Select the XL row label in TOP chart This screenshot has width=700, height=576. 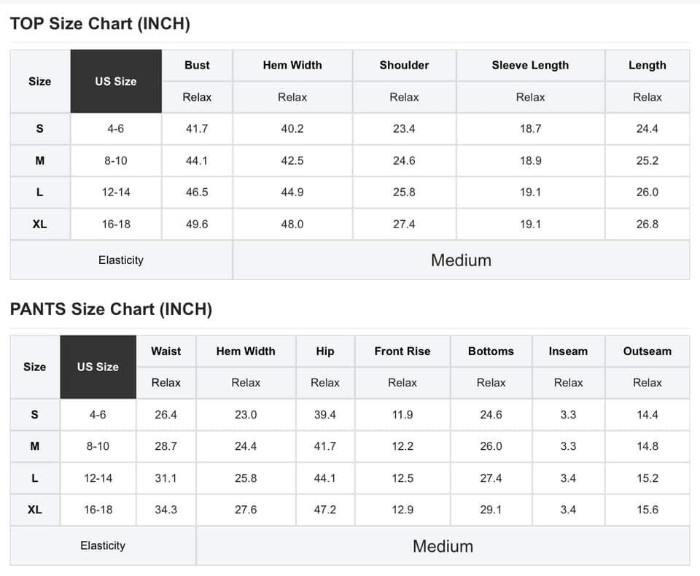pyautogui.click(x=39, y=224)
